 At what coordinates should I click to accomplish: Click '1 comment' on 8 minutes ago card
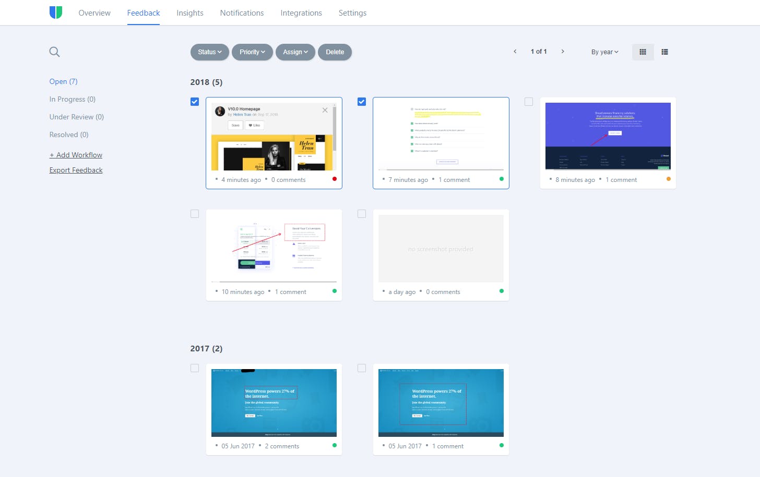click(621, 180)
